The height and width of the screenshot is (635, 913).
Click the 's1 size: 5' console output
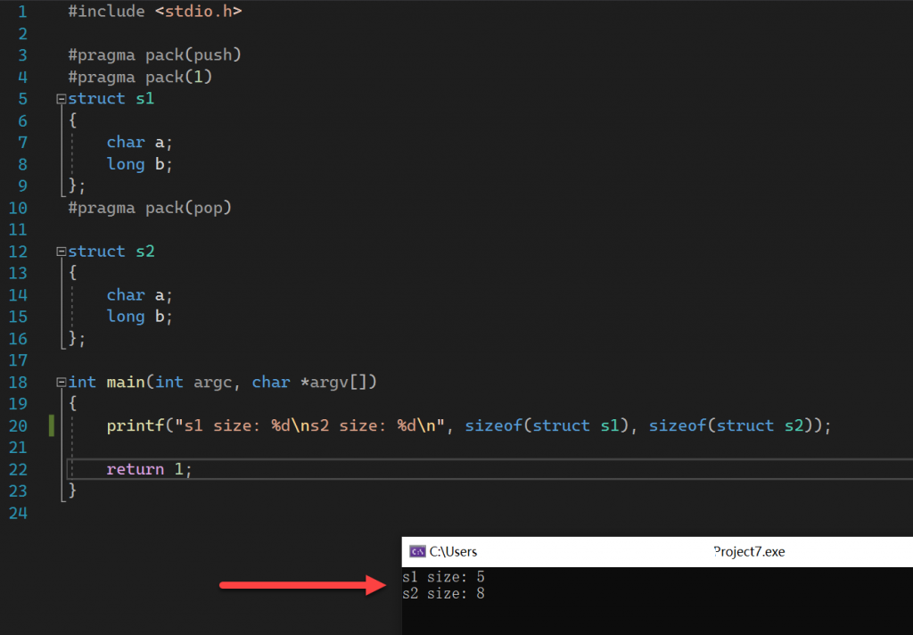click(x=443, y=578)
